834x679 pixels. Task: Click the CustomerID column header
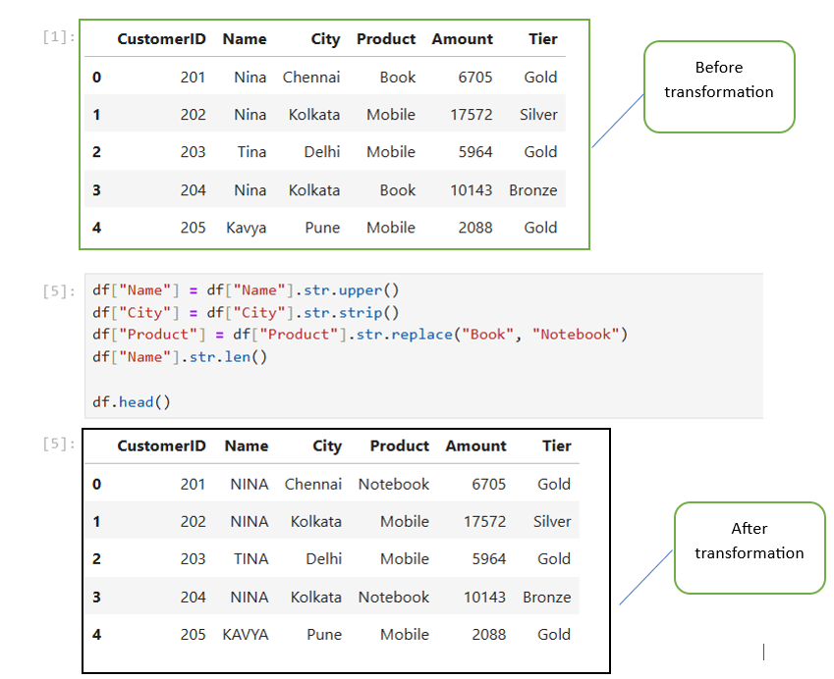point(161,39)
